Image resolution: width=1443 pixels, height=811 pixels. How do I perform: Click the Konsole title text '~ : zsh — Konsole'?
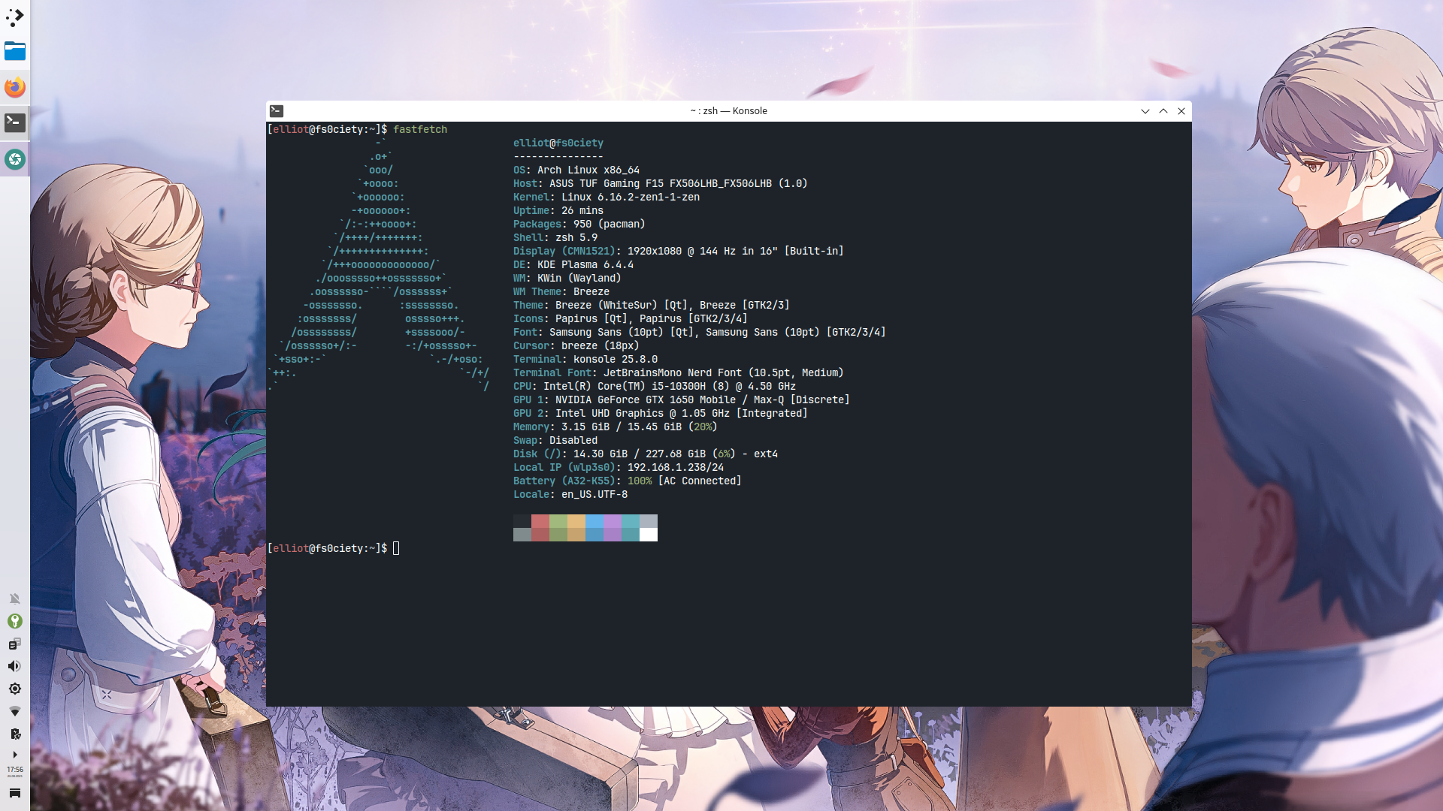tap(728, 111)
